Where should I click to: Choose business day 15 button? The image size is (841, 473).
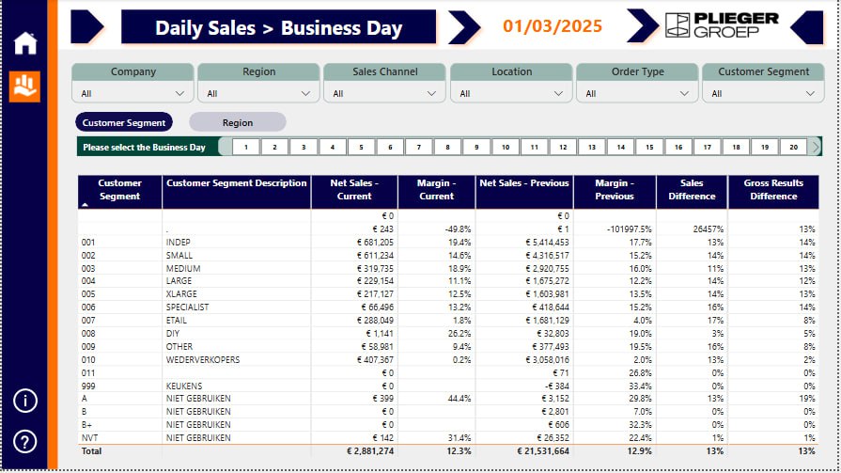click(649, 147)
